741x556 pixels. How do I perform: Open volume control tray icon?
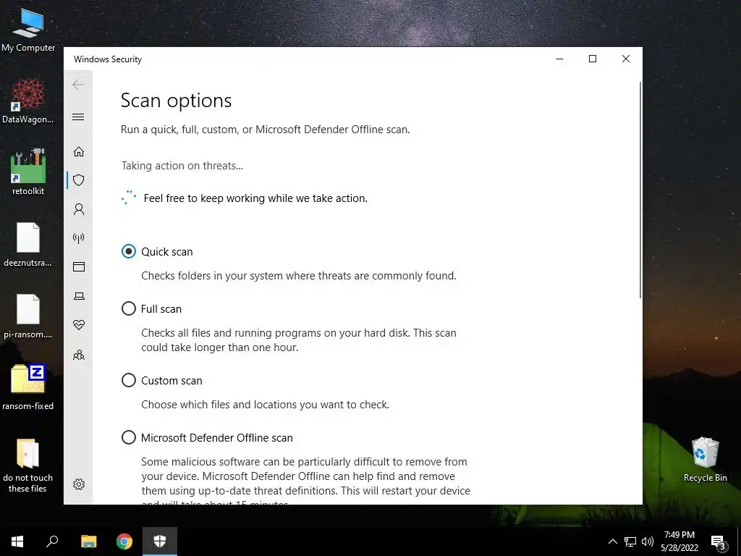pos(648,542)
